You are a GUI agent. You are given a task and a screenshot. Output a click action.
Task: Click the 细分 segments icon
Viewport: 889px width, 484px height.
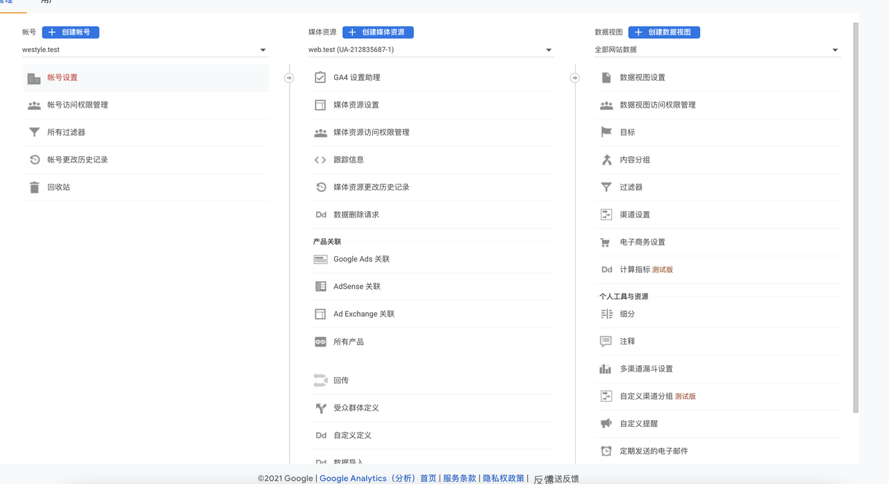pyautogui.click(x=606, y=314)
